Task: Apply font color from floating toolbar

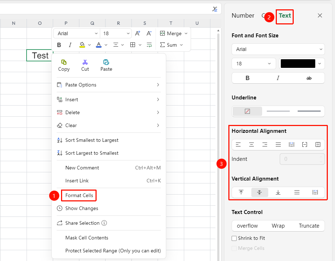Action: click(x=99, y=45)
